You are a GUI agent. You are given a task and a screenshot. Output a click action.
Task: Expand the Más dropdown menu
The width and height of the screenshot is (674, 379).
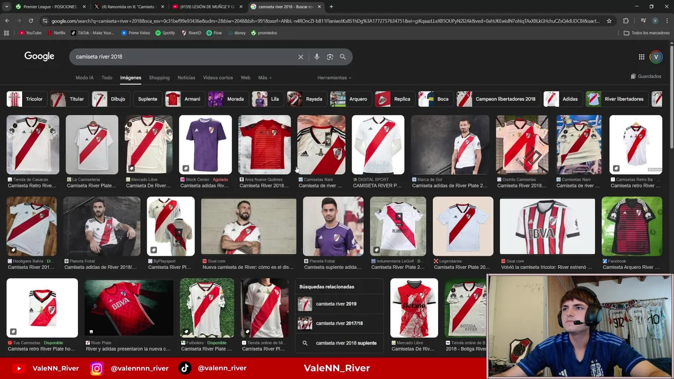coord(265,77)
